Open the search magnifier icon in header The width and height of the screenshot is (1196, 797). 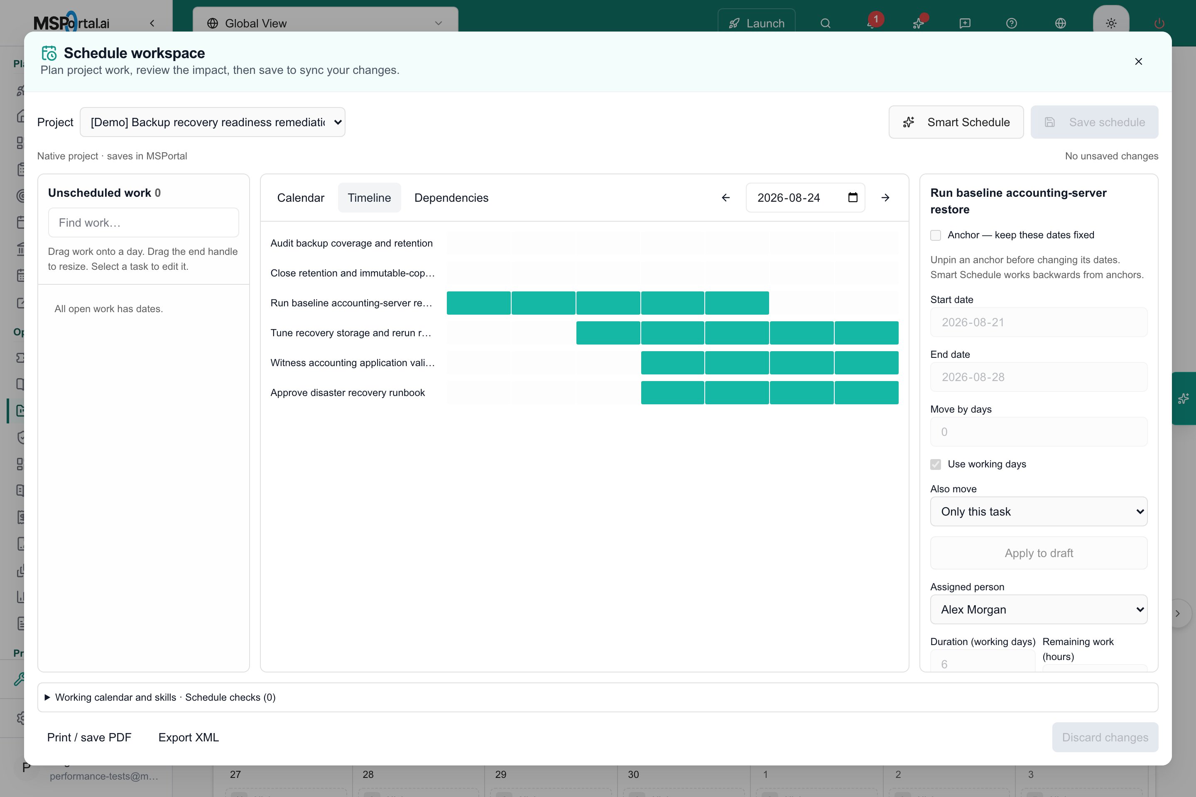(x=825, y=23)
